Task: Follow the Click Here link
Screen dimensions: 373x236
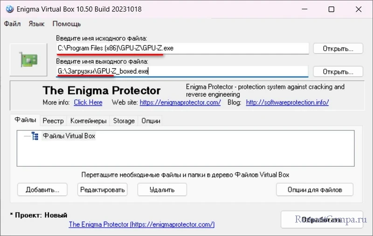Action: [88, 102]
